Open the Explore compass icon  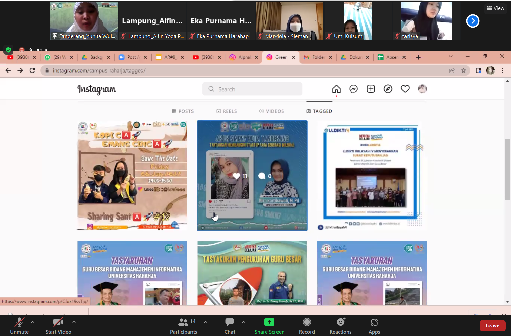(388, 89)
